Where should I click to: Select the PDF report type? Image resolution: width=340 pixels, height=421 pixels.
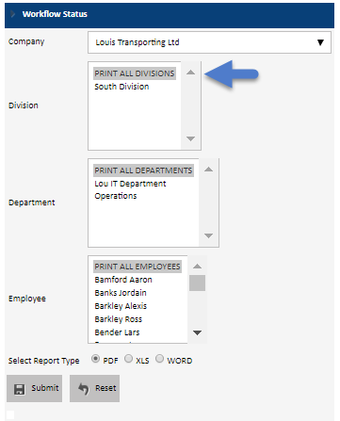pos(95,359)
